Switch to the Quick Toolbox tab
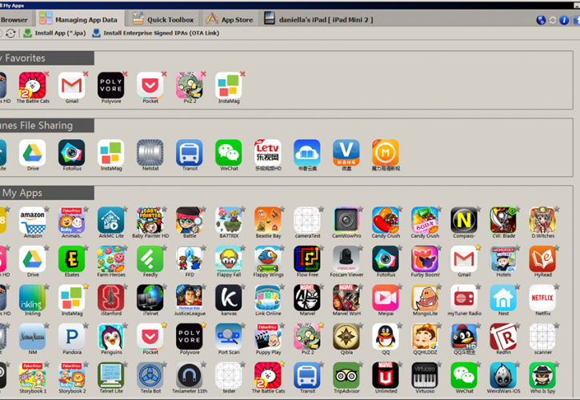This screenshot has width=580, height=400. (163, 19)
